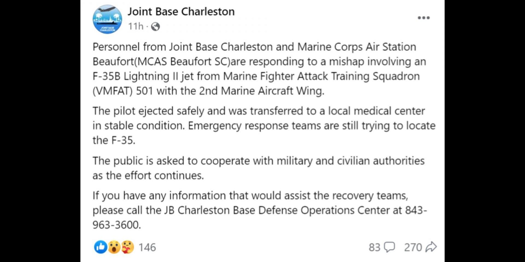Viewport: 525px width, 262px height.
Task: Open the 146 reactions count list
Action: point(147,247)
